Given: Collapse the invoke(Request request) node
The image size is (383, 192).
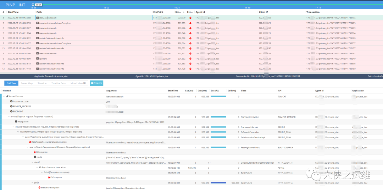Looking at the screenshot, I should (x=9, y=117).
